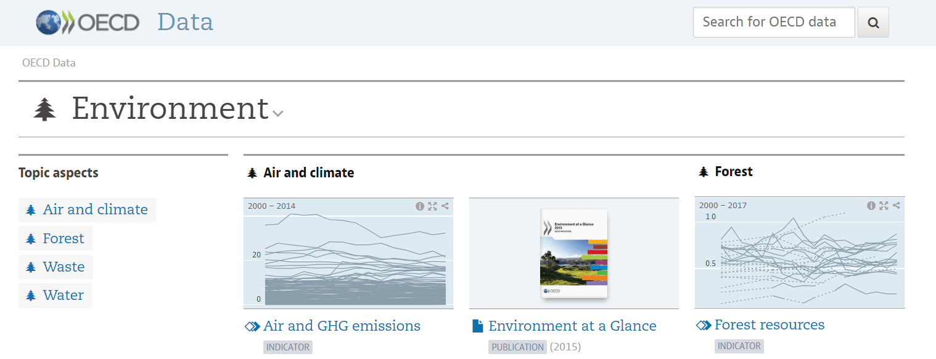Viewport: 936px width, 359px height.
Task: Click the Environment at a Glance book cover
Action: 573,253
